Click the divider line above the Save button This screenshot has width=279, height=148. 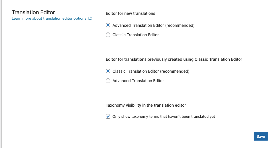pos(187,126)
